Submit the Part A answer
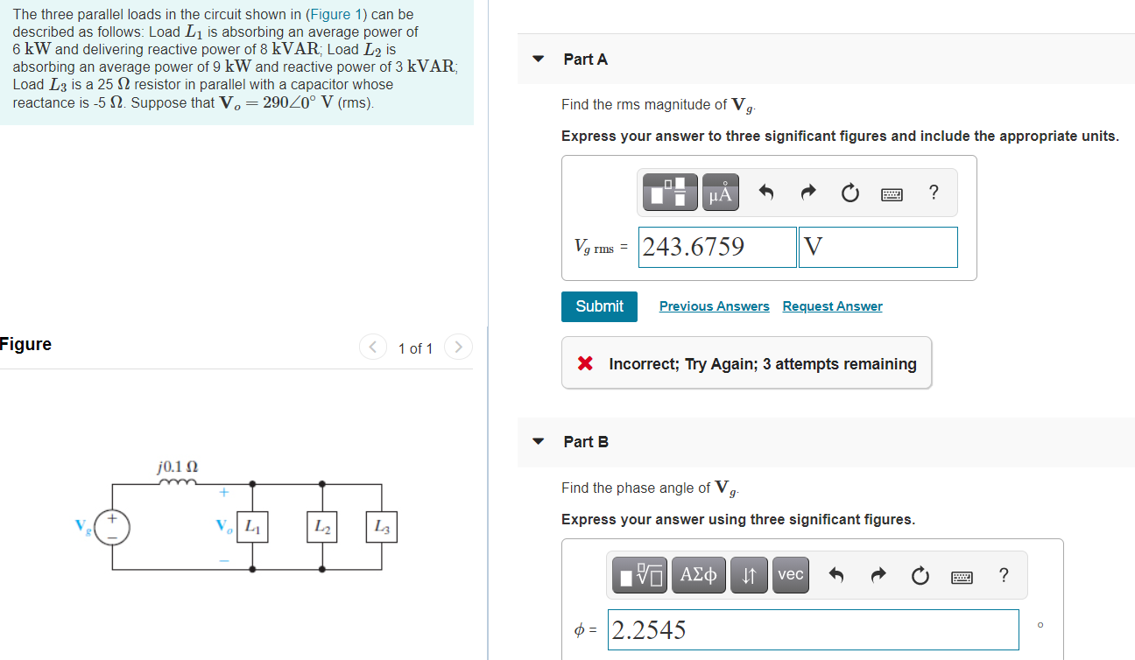1135x660 pixels. [x=599, y=306]
